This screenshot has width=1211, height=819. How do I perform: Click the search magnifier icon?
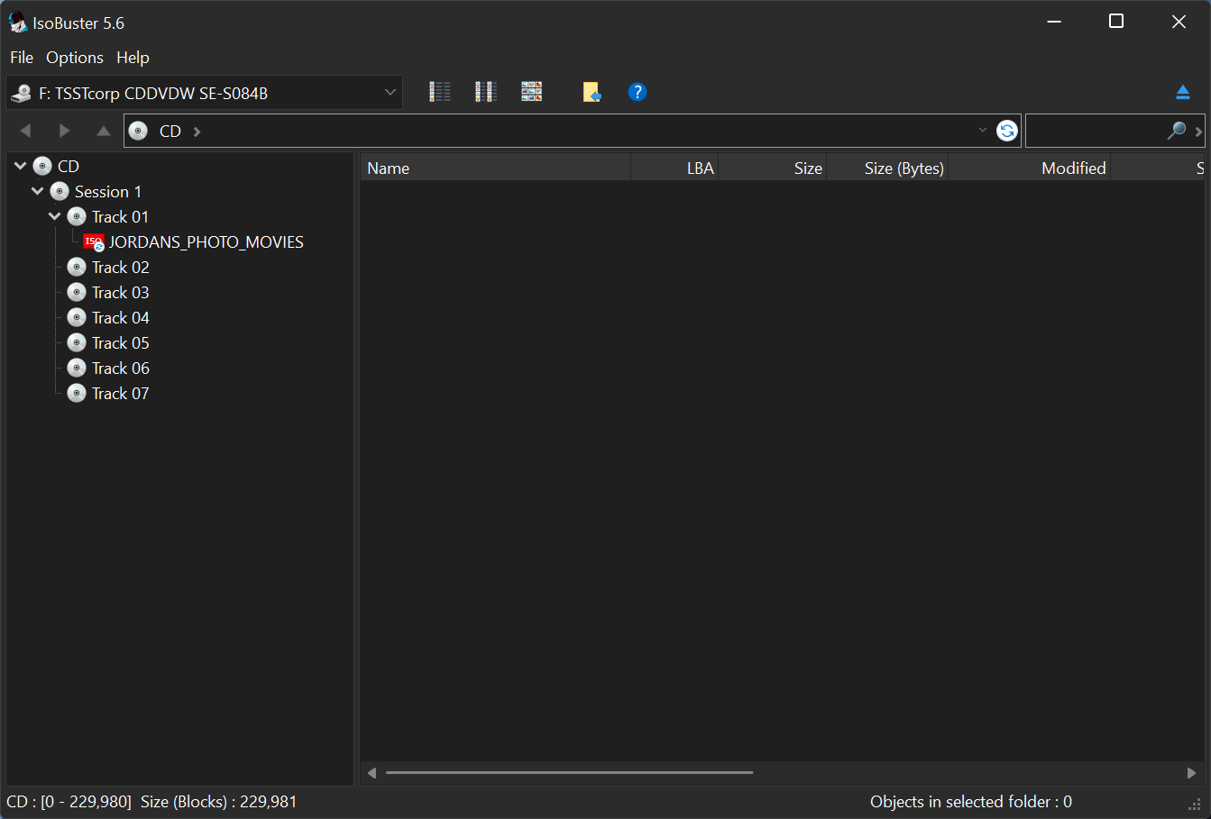1175,131
